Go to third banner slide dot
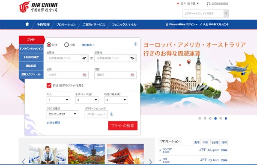Image resolution: width=257 pixels, height=165 pixels. pyautogui.click(x=210, y=118)
